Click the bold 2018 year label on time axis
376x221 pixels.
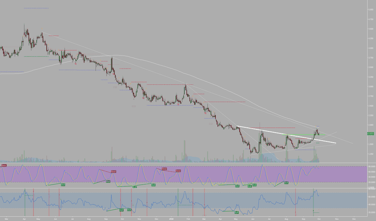(171, 219)
